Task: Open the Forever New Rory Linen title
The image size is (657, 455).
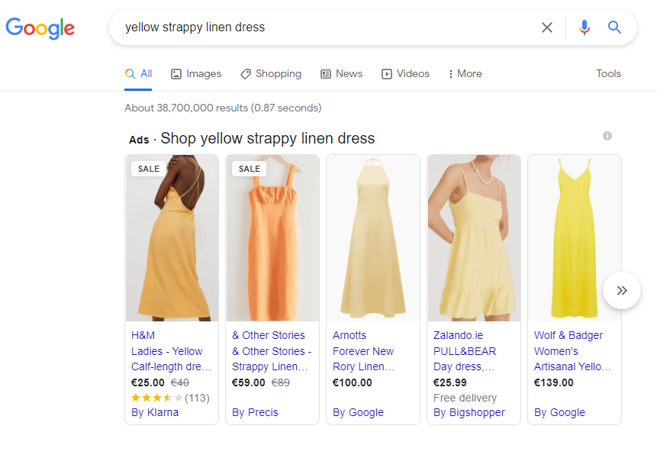Action: [x=363, y=359]
